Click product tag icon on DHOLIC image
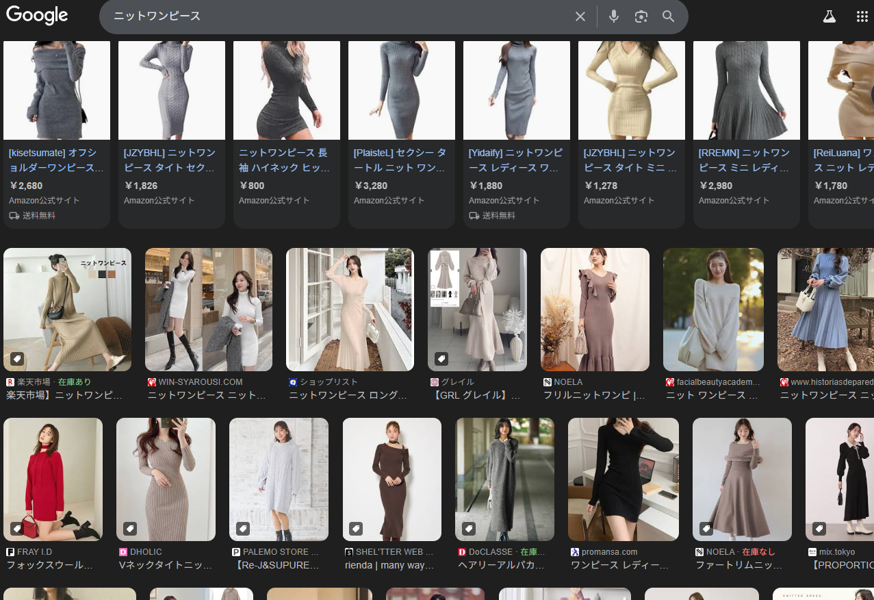The height and width of the screenshot is (600, 874). [130, 528]
